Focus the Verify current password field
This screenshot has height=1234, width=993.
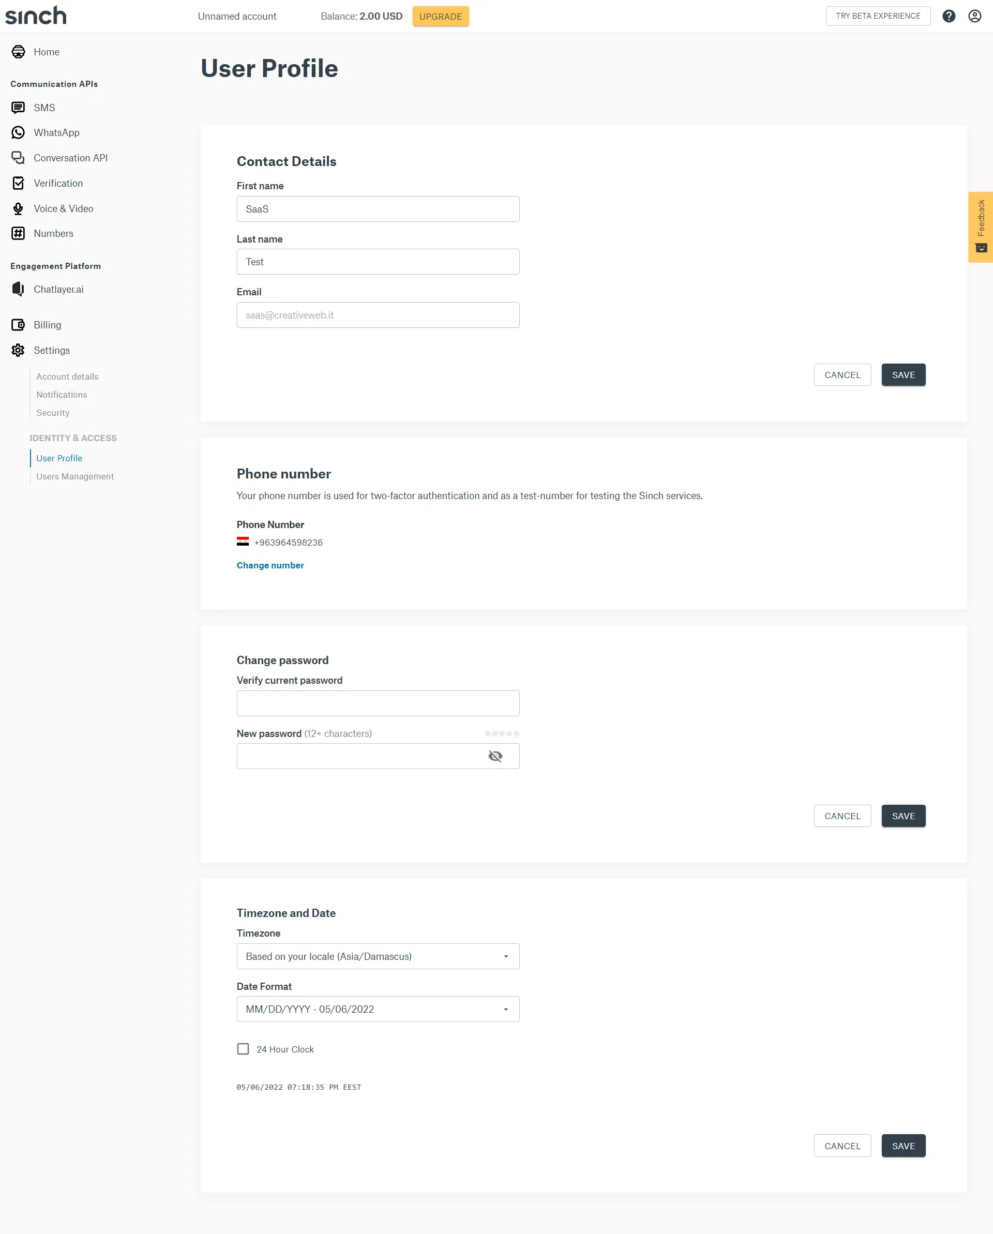click(x=378, y=703)
